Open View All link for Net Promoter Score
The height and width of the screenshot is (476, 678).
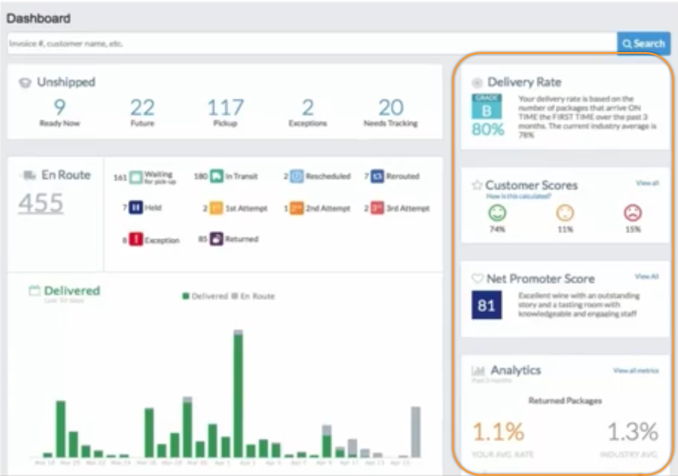(x=646, y=277)
